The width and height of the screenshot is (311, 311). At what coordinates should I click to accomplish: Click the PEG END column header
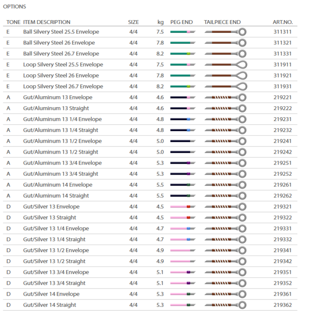(181, 22)
